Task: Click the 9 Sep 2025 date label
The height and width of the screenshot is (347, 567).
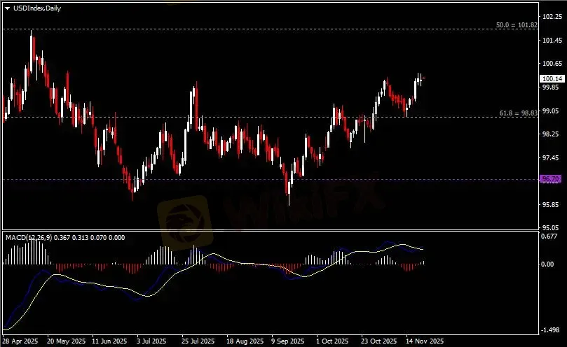Action: [x=287, y=341]
